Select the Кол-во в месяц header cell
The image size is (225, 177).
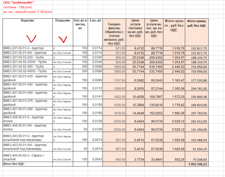[x=80, y=32]
